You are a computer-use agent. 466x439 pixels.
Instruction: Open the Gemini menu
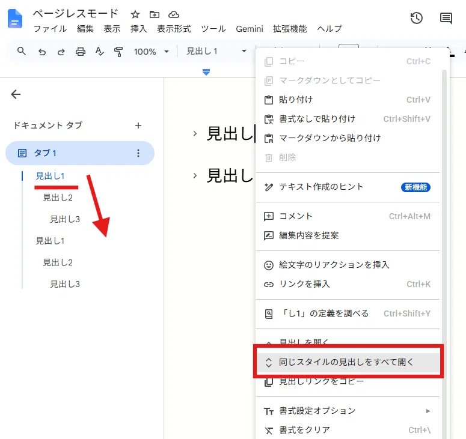pyautogui.click(x=250, y=29)
